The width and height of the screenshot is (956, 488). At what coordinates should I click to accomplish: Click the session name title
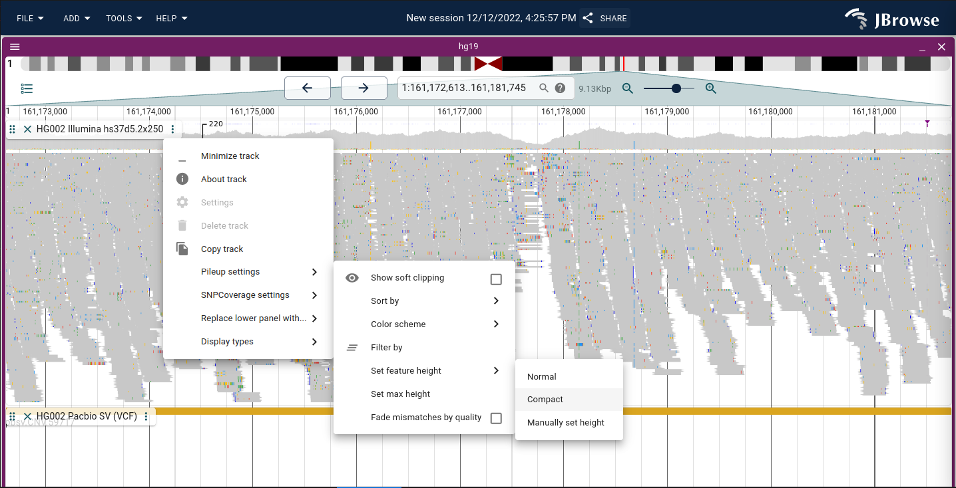coord(491,18)
